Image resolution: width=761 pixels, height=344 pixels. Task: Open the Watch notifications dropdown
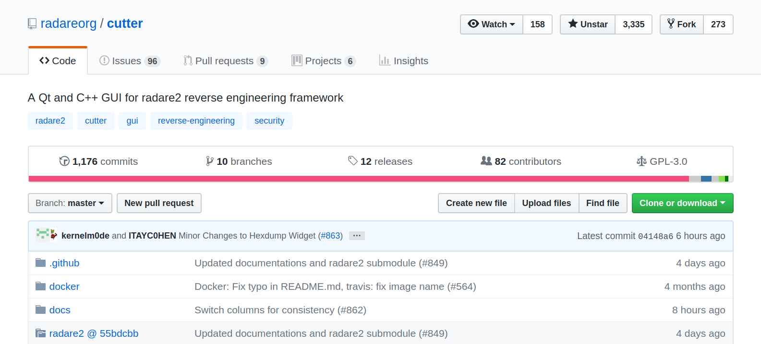(x=492, y=24)
